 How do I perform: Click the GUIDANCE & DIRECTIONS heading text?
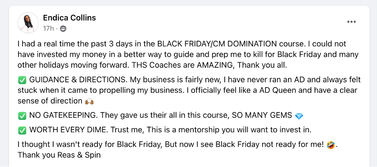point(79,80)
